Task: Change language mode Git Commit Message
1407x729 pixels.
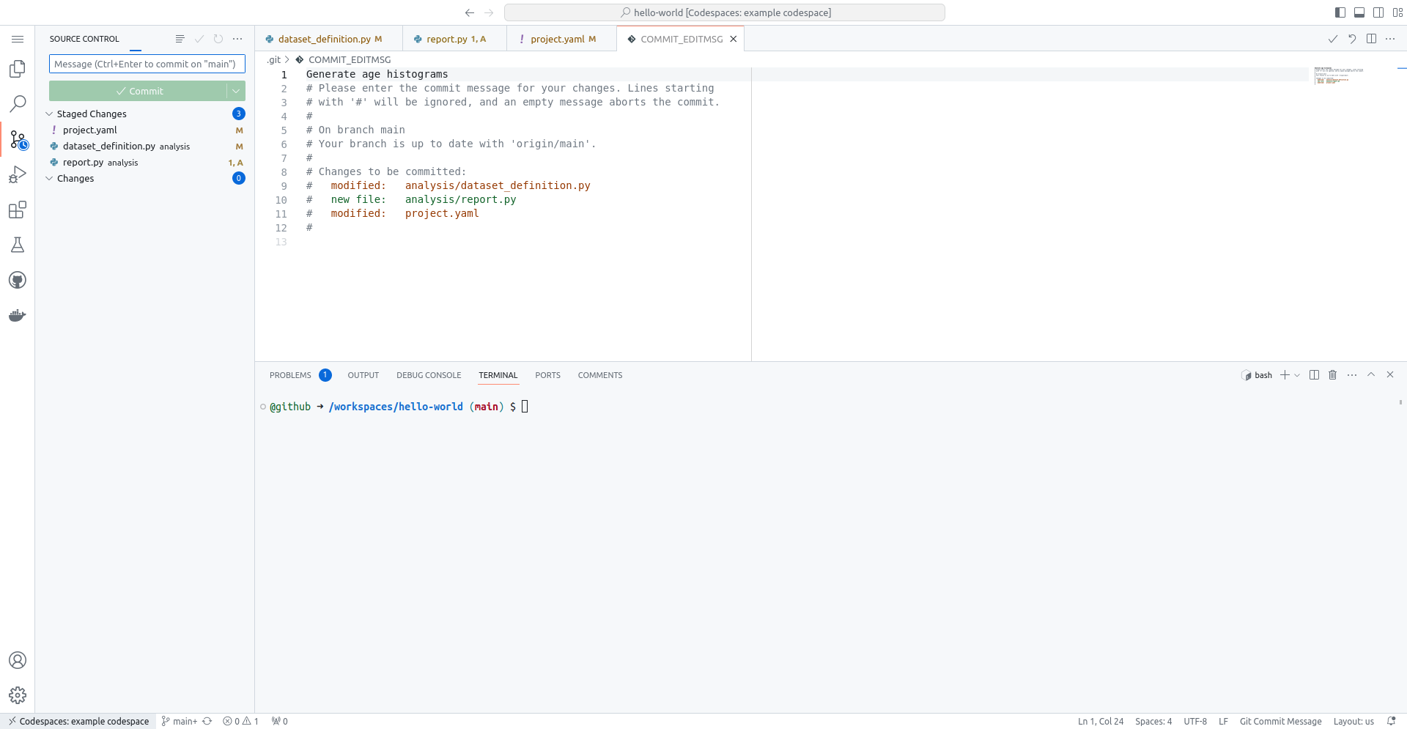Action: click(1280, 721)
